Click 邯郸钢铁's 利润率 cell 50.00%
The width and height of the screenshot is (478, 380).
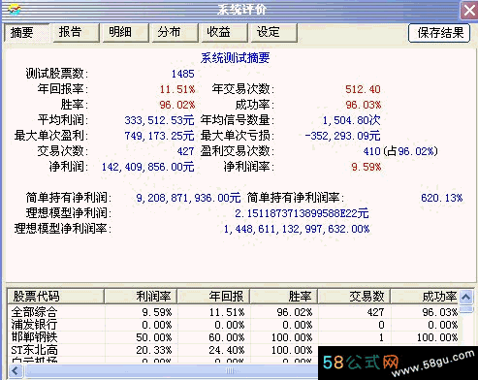(154, 337)
